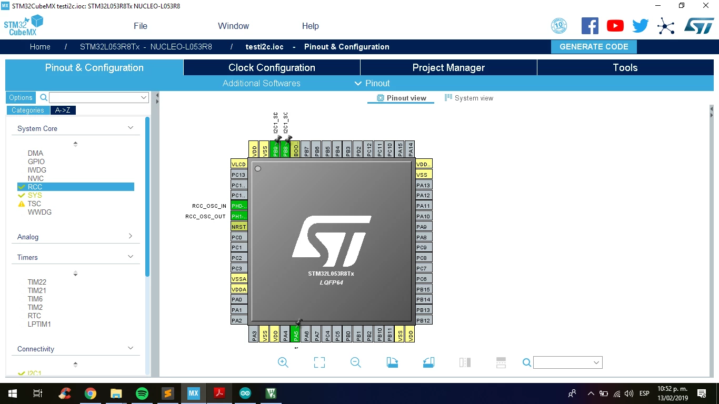Open File Explorer from the taskbar
This screenshot has height=404, width=719.
(116, 393)
